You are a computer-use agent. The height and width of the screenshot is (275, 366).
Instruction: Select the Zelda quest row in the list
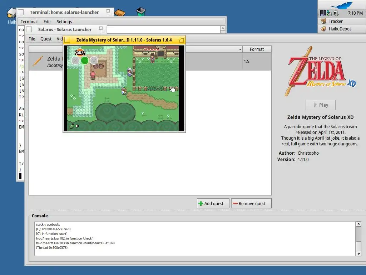(x=150, y=62)
